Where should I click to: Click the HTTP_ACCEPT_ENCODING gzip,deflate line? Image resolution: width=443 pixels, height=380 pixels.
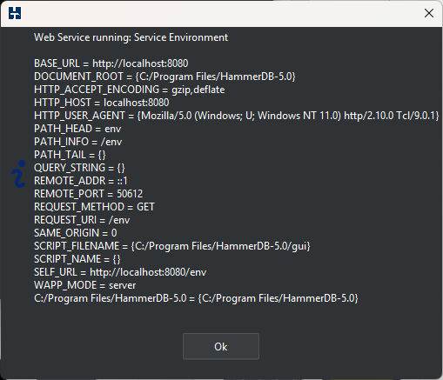click(x=130, y=90)
